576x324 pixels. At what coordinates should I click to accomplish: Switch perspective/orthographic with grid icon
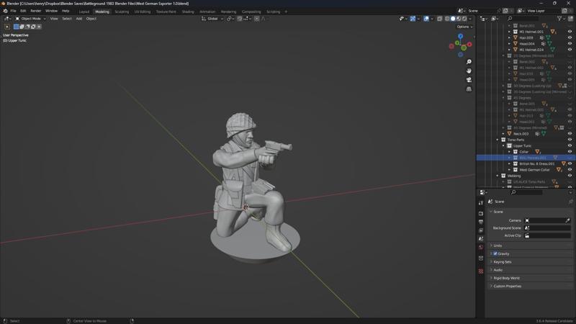469,89
